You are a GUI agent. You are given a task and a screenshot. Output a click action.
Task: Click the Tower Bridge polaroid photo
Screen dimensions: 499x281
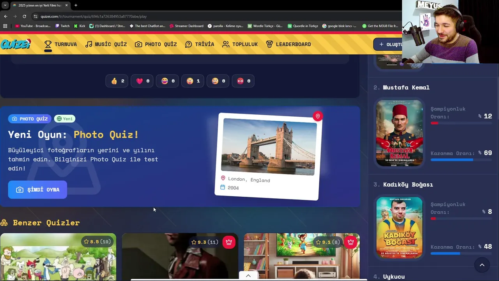pyautogui.click(x=269, y=147)
